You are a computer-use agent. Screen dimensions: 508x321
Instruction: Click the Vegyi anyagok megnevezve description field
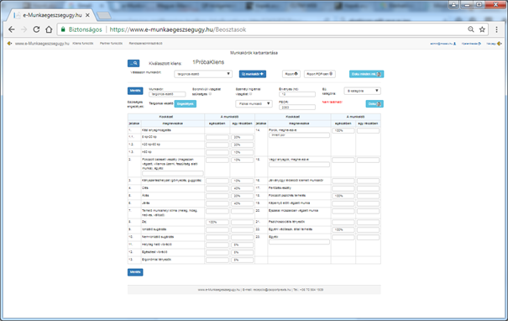[300, 165]
